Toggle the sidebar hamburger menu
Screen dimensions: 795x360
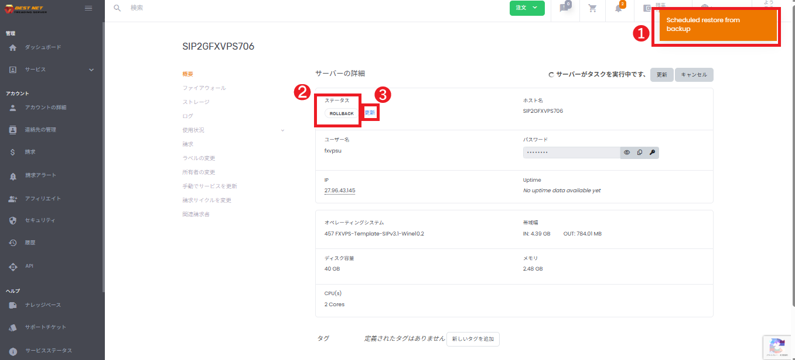88,8
